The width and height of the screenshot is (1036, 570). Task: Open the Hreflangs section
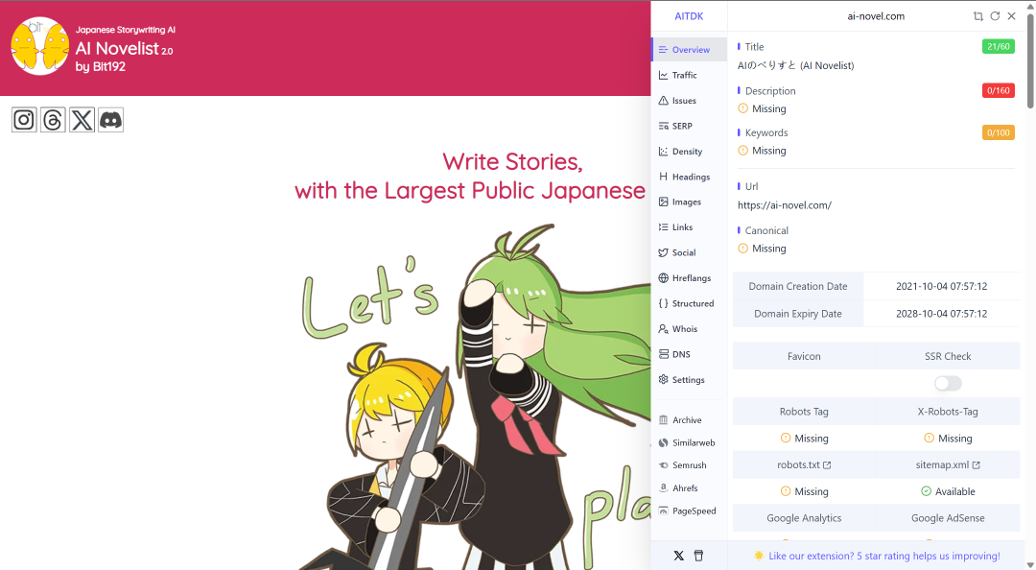point(689,277)
